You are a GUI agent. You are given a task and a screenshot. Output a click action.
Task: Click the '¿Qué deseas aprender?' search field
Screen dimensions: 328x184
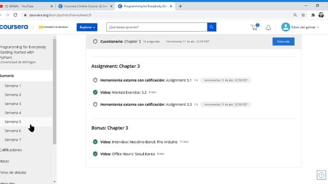click(157, 27)
